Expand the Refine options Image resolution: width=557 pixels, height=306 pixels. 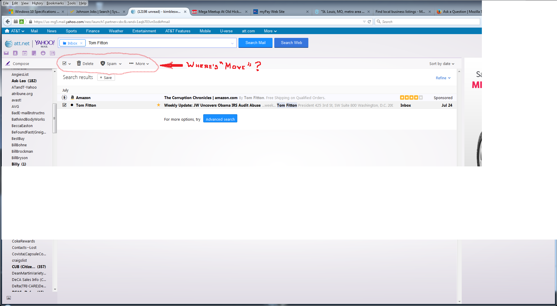tap(443, 78)
